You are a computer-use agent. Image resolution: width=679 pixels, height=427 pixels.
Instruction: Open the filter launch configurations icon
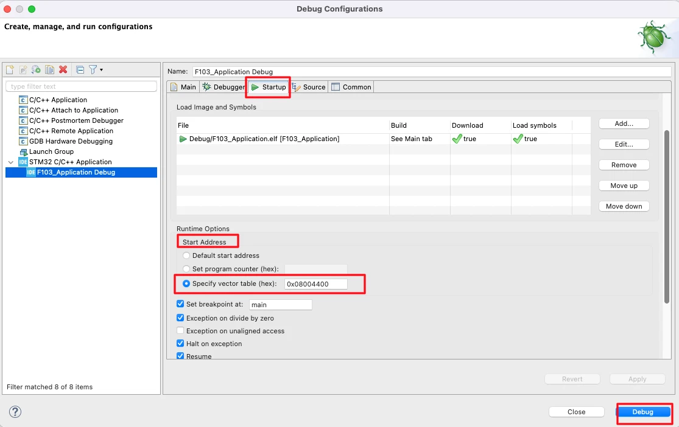[92, 69]
